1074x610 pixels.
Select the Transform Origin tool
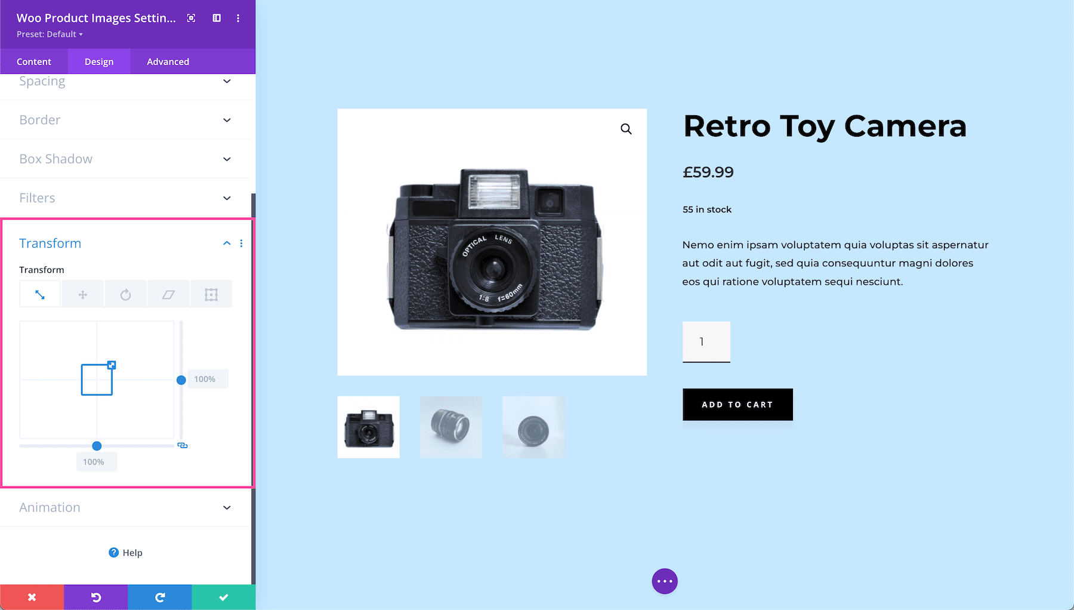(x=211, y=294)
